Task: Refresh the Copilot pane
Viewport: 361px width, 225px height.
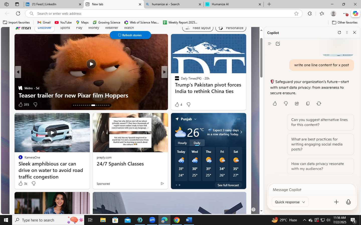Action: coord(339,32)
